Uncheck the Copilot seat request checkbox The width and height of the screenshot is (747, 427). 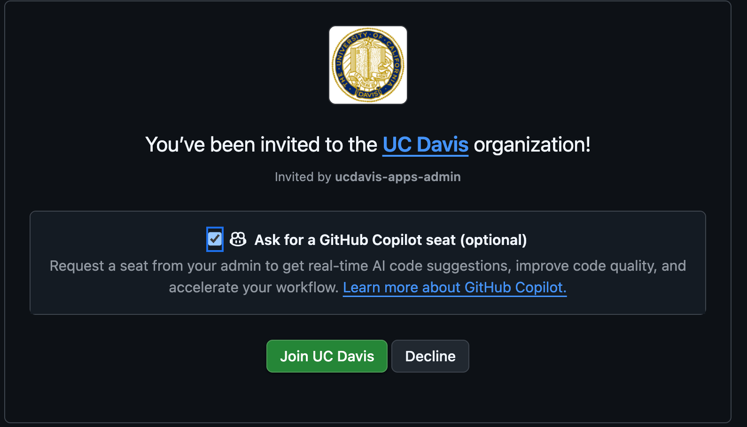(x=215, y=239)
